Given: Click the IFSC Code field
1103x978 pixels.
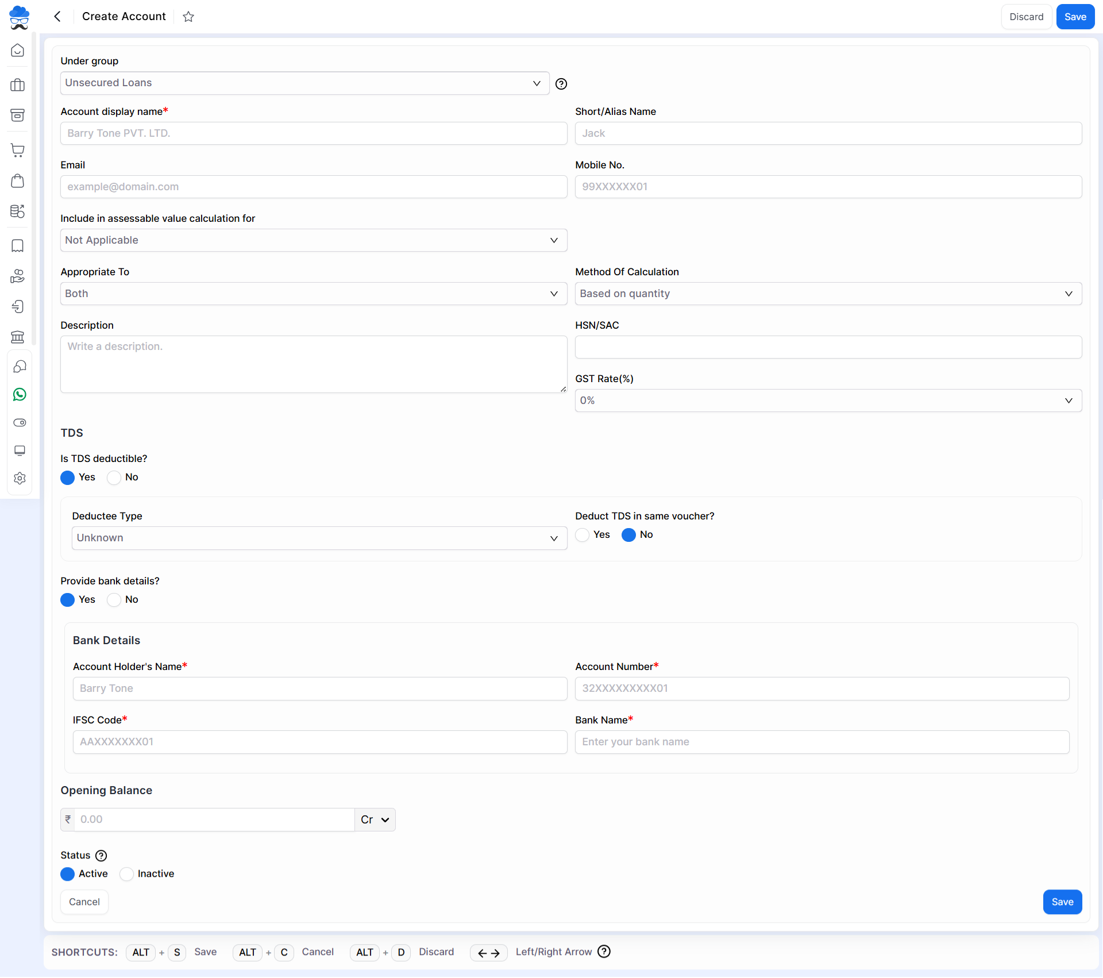Looking at the screenshot, I should click(320, 742).
